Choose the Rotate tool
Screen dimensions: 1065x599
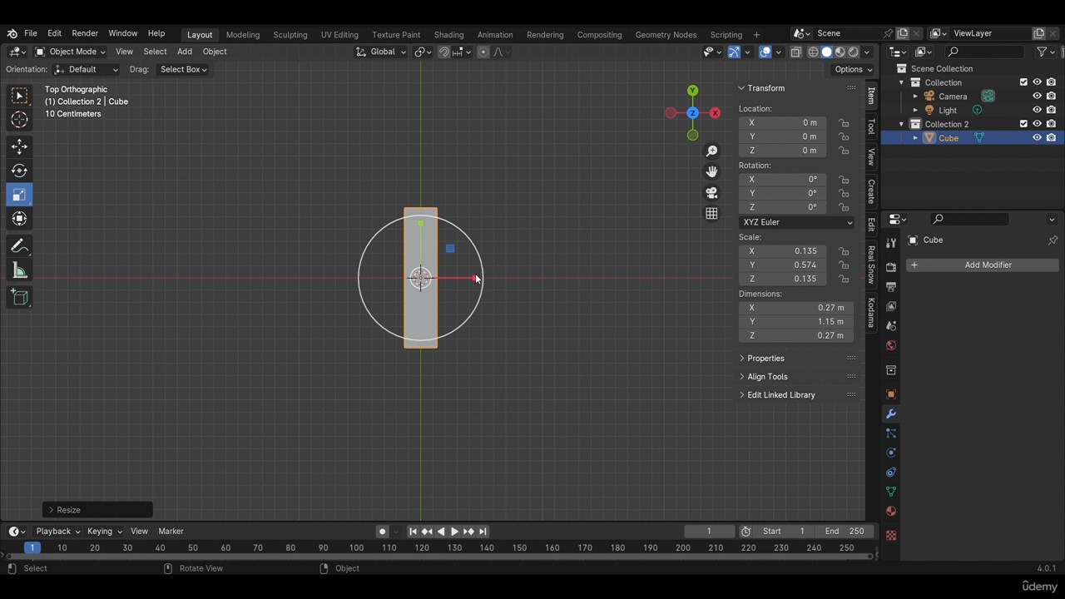click(19, 171)
